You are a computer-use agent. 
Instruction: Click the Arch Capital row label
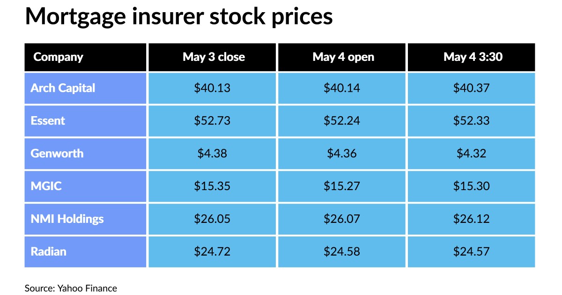tap(63, 88)
